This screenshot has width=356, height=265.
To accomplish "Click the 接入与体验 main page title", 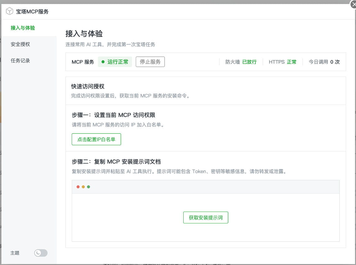I will coord(84,34).
